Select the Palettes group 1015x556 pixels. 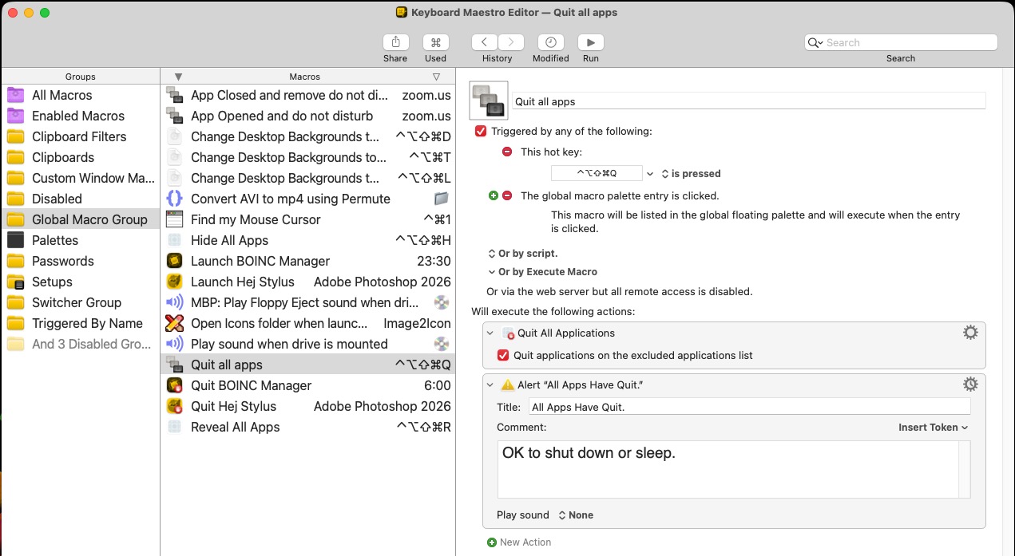55,240
